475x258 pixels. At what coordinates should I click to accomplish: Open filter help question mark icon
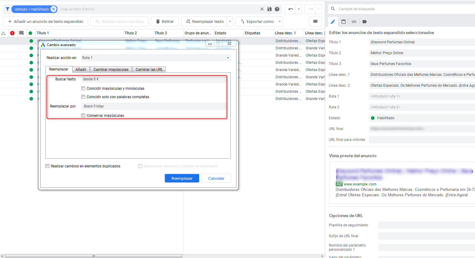point(277,9)
